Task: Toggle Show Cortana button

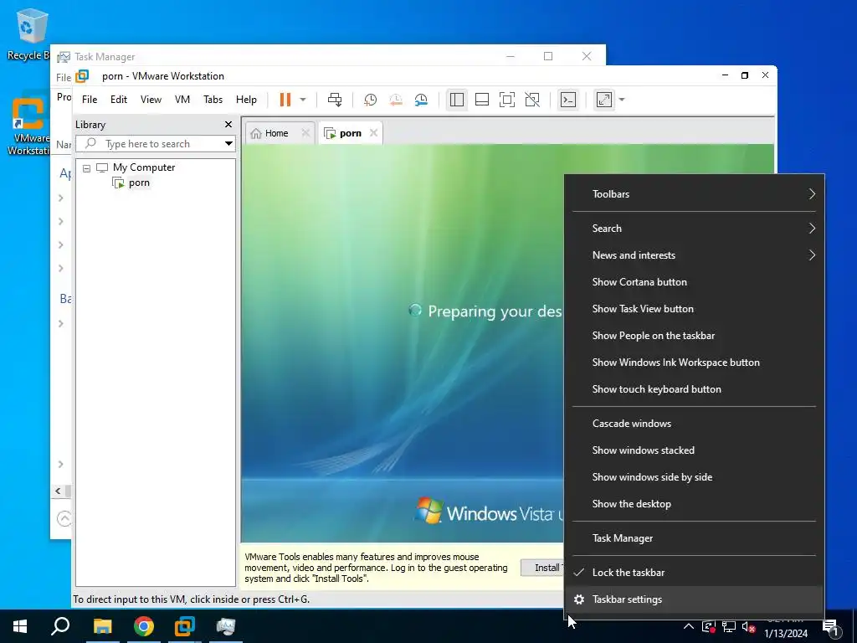Action: tap(694, 282)
